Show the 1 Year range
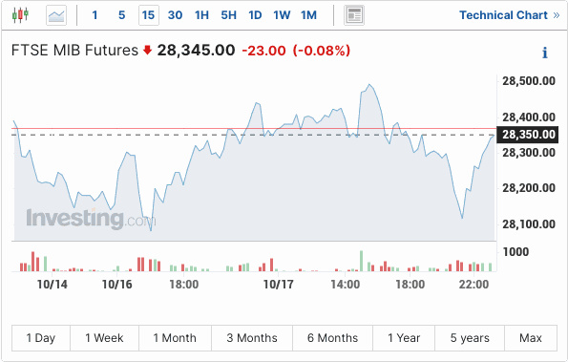 (x=404, y=338)
